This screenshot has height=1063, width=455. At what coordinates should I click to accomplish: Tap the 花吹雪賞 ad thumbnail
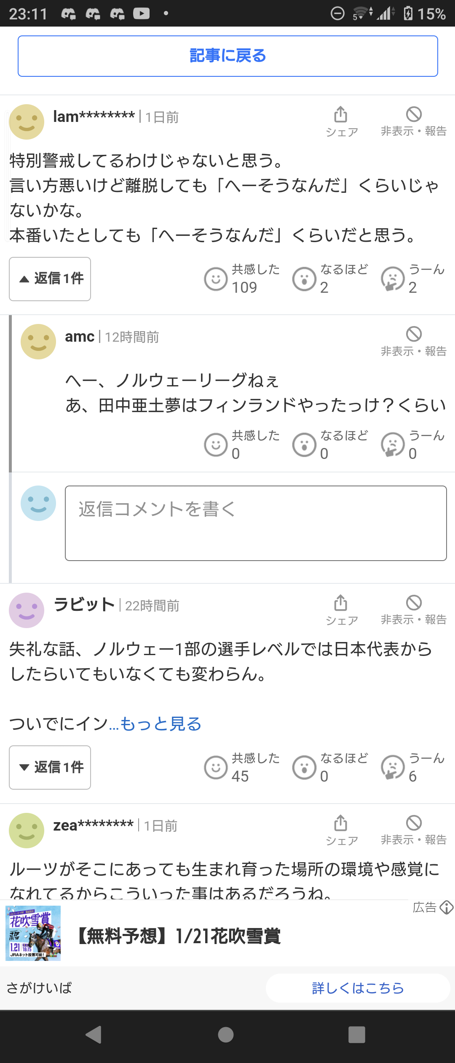tap(33, 933)
